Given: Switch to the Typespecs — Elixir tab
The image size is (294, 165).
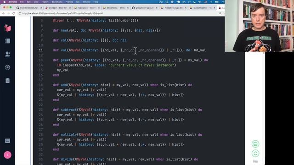Looking at the screenshot, I should click(x=87, y=8).
